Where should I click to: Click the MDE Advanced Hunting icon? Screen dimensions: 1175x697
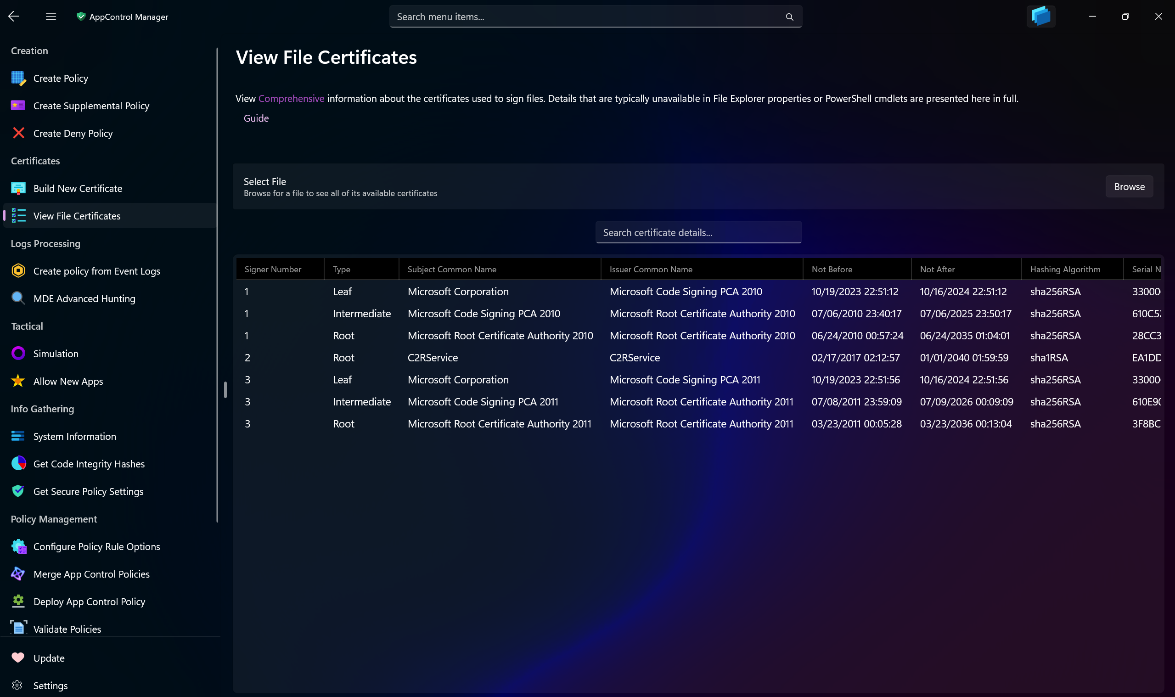[x=18, y=298]
